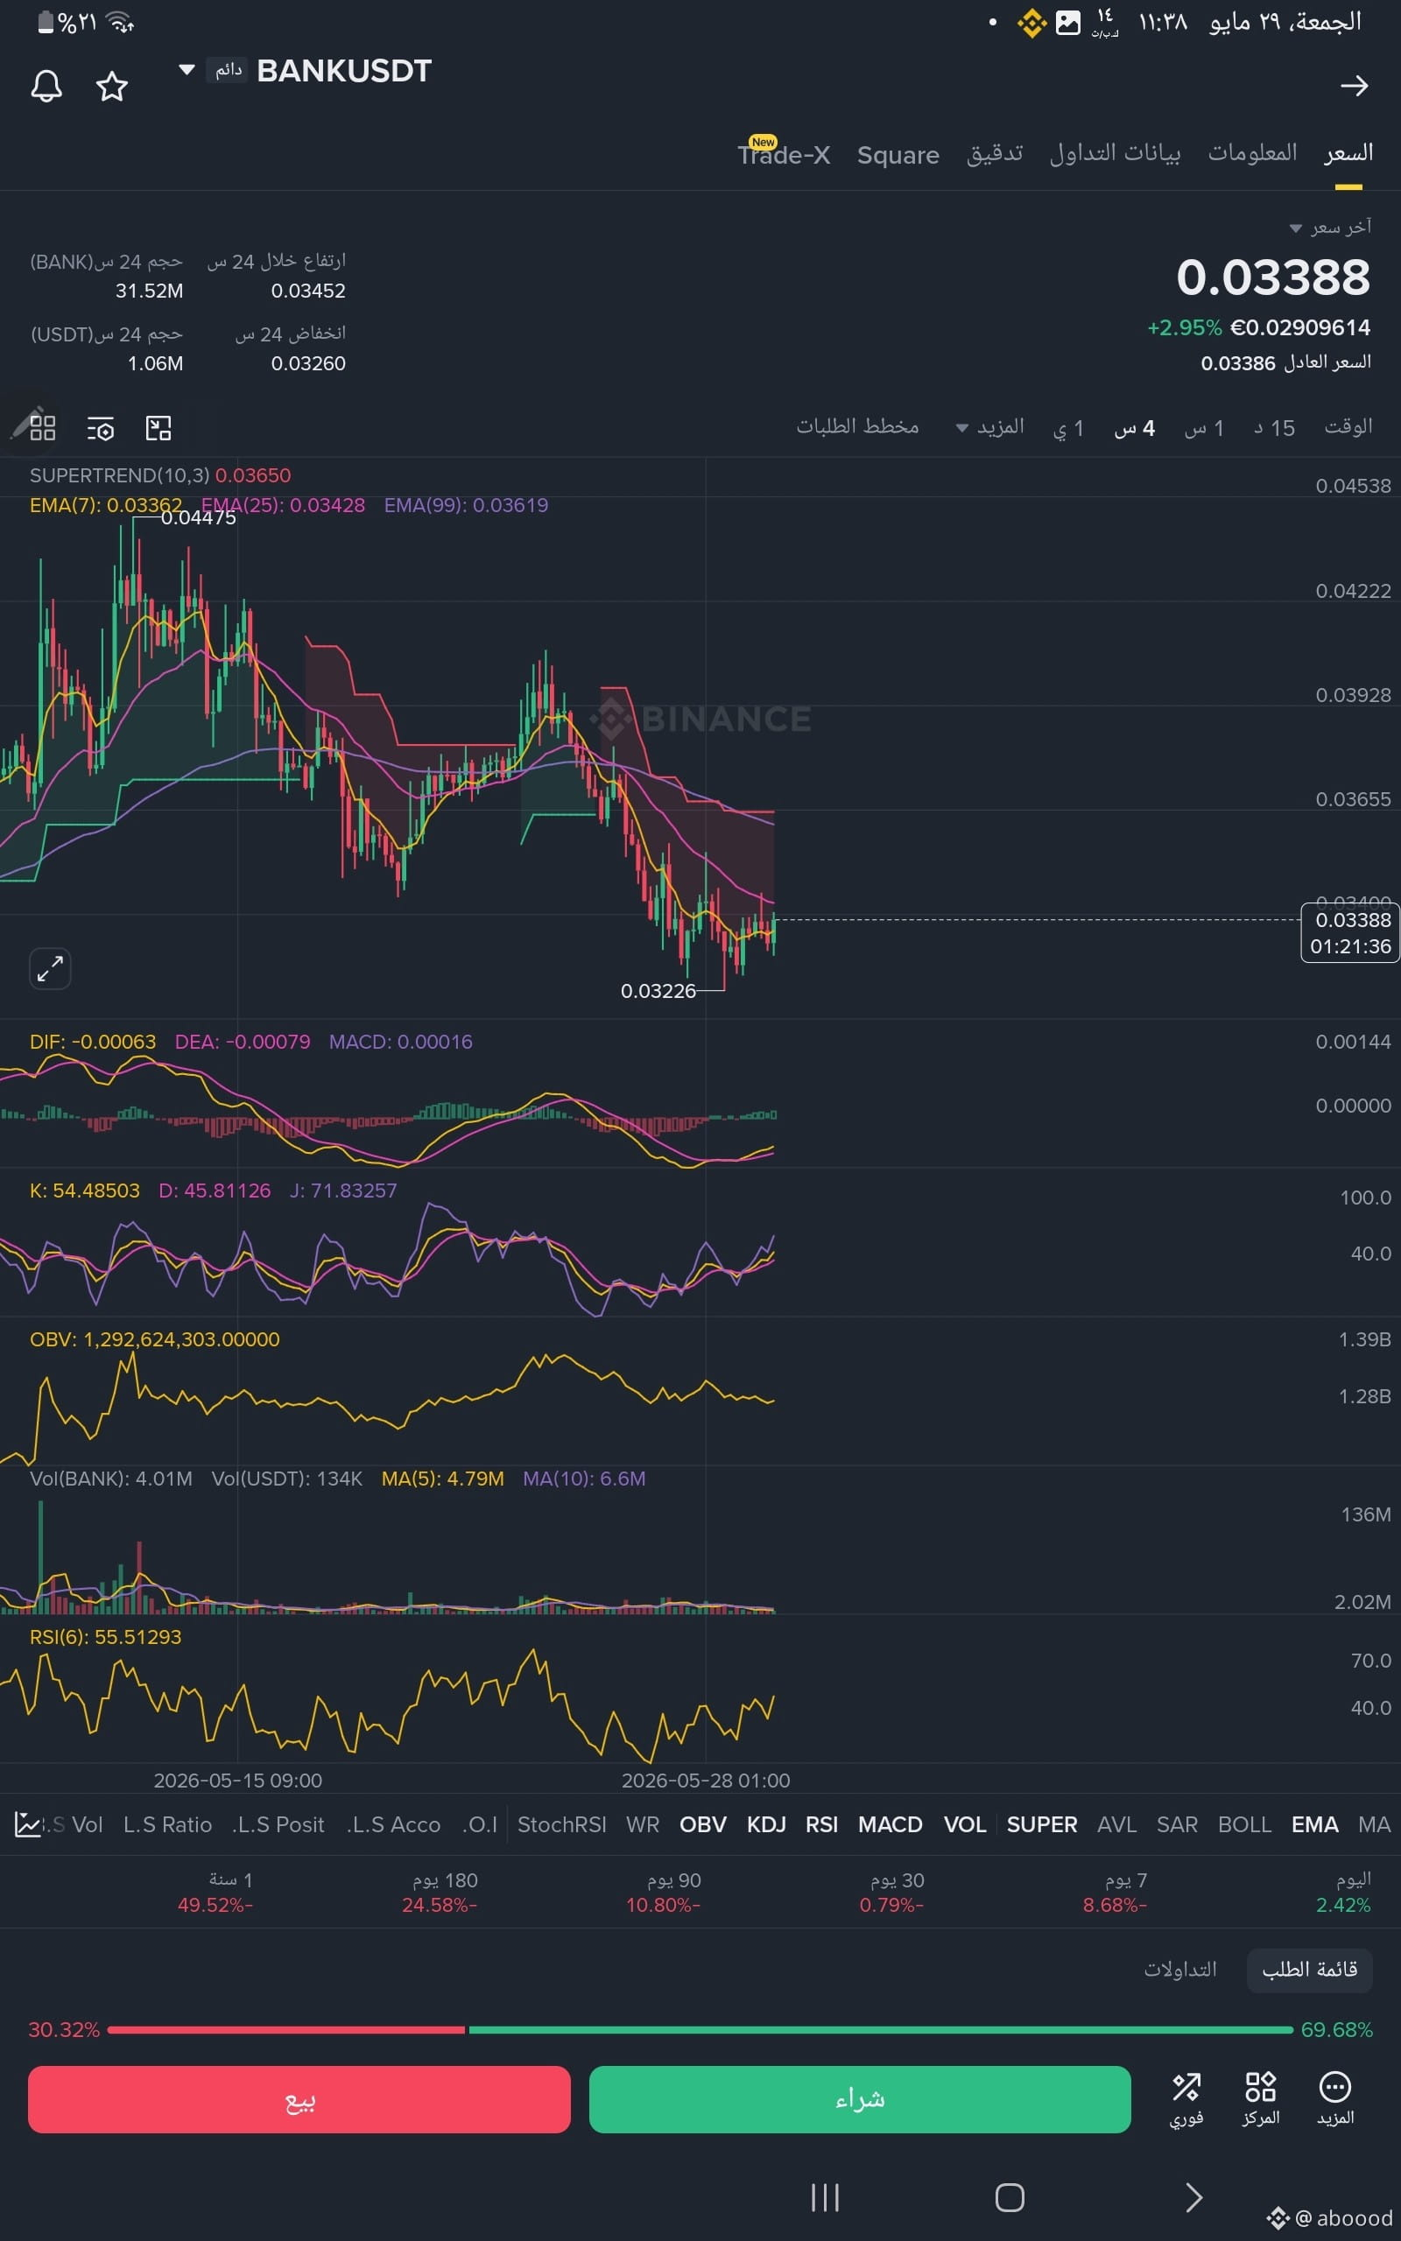This screenshot has height=2241, width=1401.
Task: Toggle the StochRSI indicator
Action: [x=561, y=1824]
